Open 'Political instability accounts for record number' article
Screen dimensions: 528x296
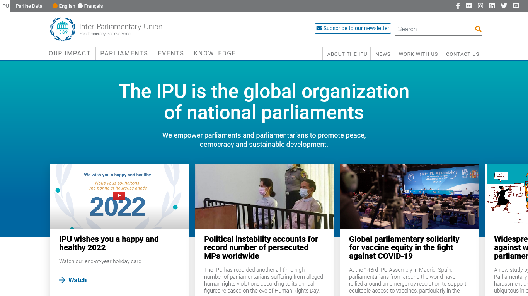pyautogui.click(x=261, y=247)
